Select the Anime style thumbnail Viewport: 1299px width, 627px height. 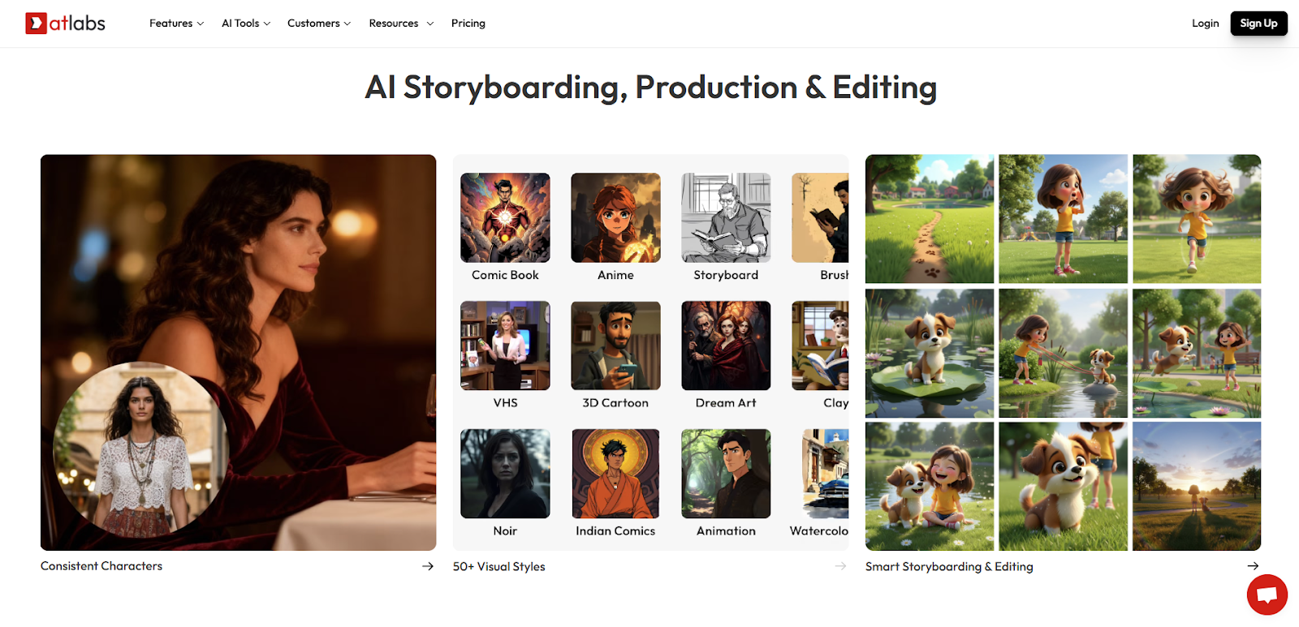click(x=615, y=217)
